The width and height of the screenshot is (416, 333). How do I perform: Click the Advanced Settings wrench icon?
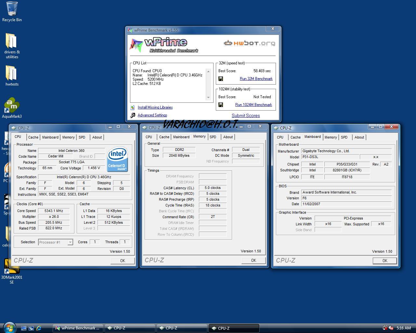133,115
